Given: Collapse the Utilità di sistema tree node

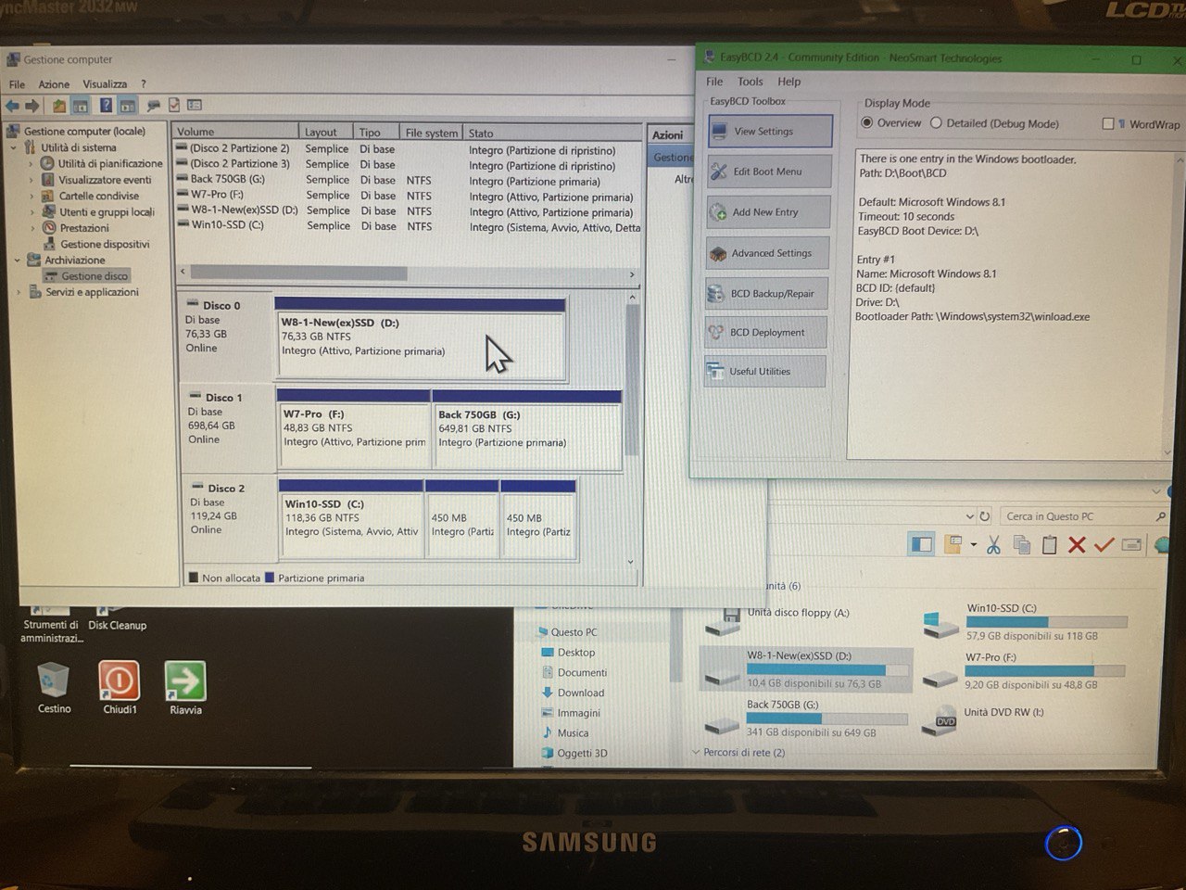Looking at the screenshot, I should 14,147.
